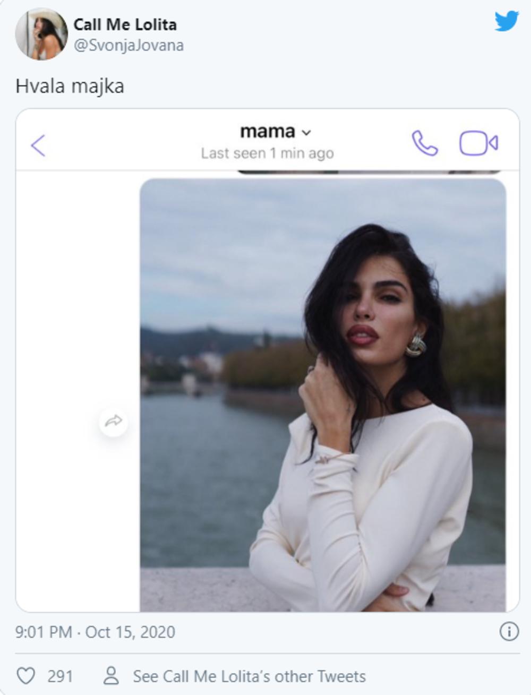
Task: Click the 291 likes count
Action: click(60, 676)
